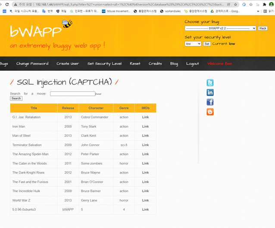
Task: Open the Set Security Level menu item
Action: click(x=105, y=64)
